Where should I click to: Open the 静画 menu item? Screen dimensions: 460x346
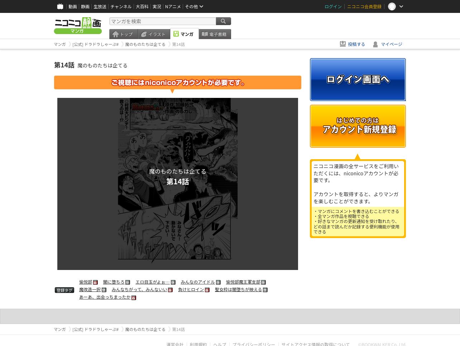85,6
